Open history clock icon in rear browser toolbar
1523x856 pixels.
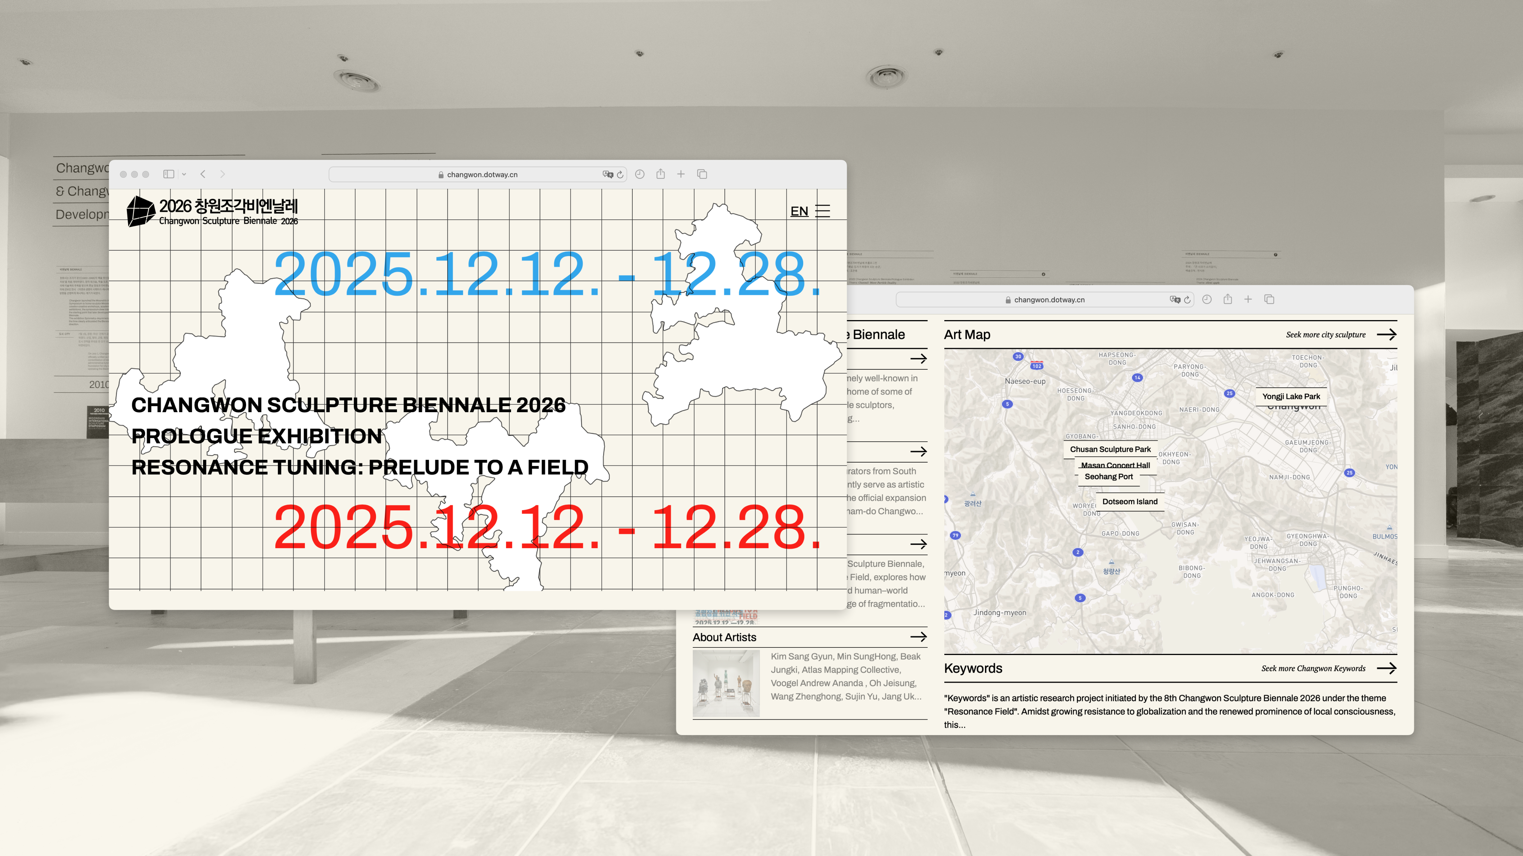click(1207, 300)
